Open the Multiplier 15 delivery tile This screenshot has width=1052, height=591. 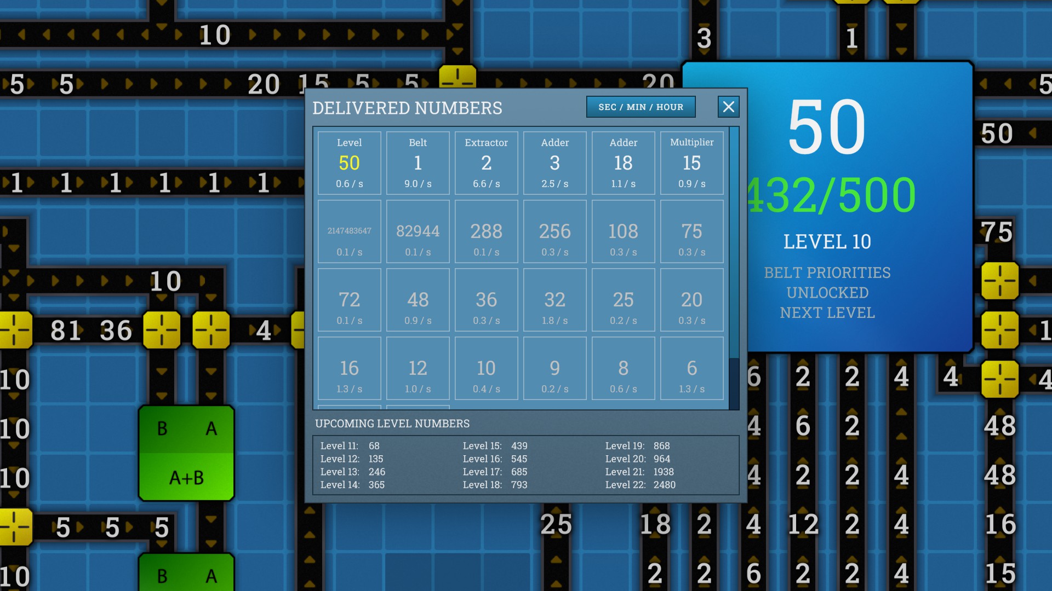point(691,163)
